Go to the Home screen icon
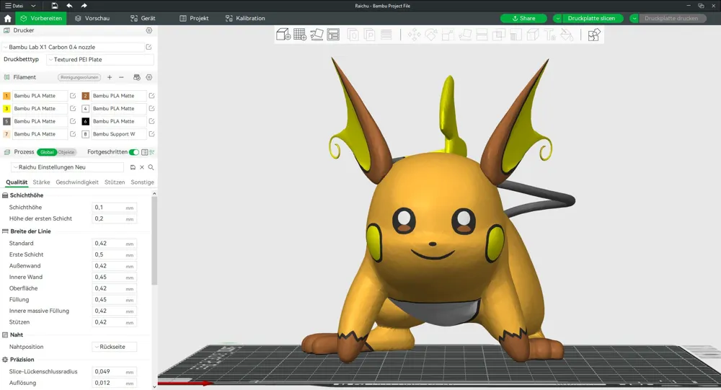The height and width of the screenshot is (390, 721). click(x=8, y=18)
